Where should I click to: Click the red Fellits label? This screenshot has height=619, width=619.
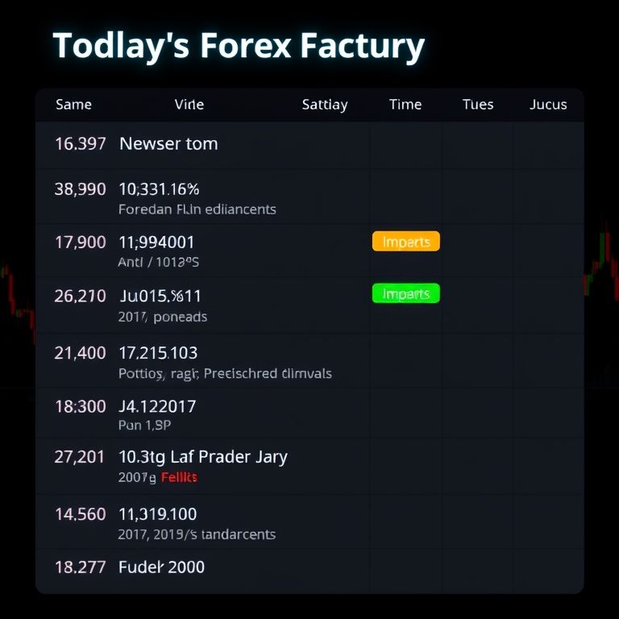[179, 477]
